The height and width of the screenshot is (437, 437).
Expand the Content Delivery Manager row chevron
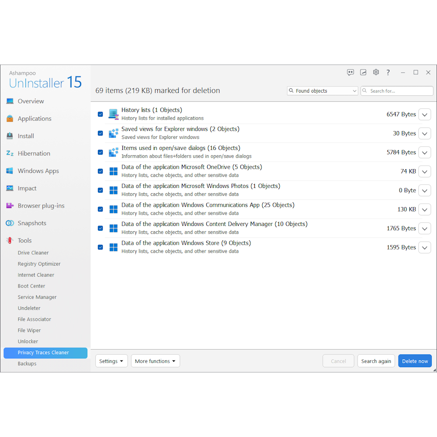(x=424, y=229)
